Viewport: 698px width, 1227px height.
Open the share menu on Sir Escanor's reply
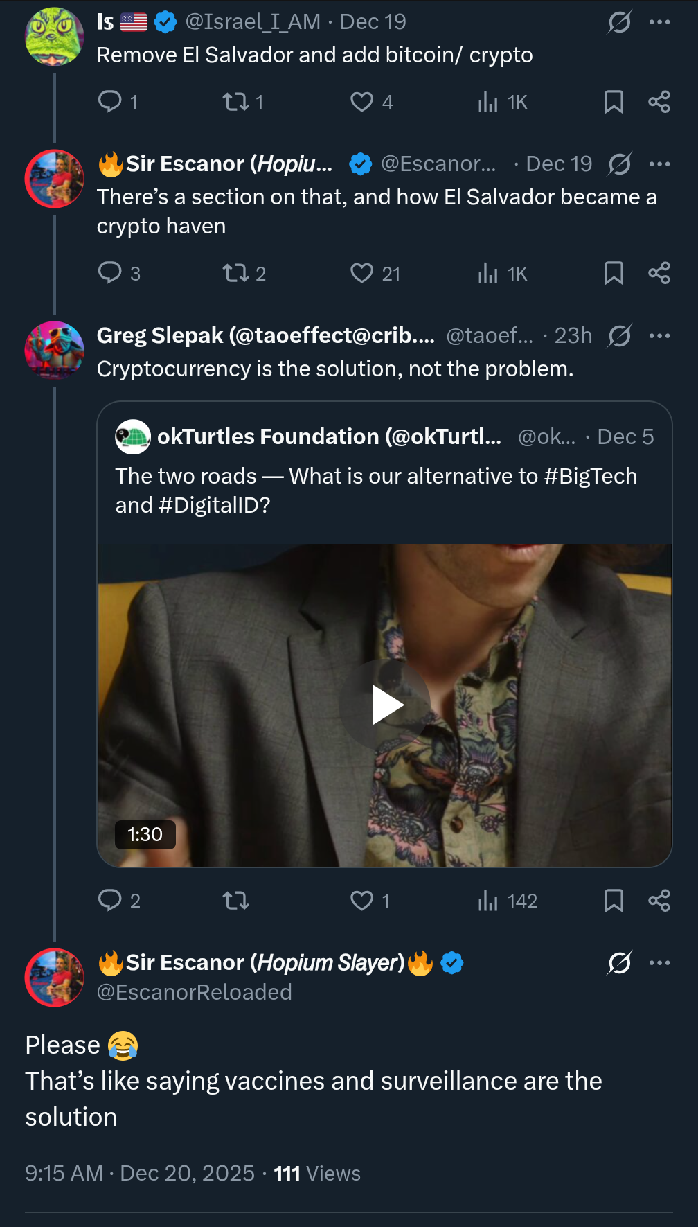[x=658, y=273]
